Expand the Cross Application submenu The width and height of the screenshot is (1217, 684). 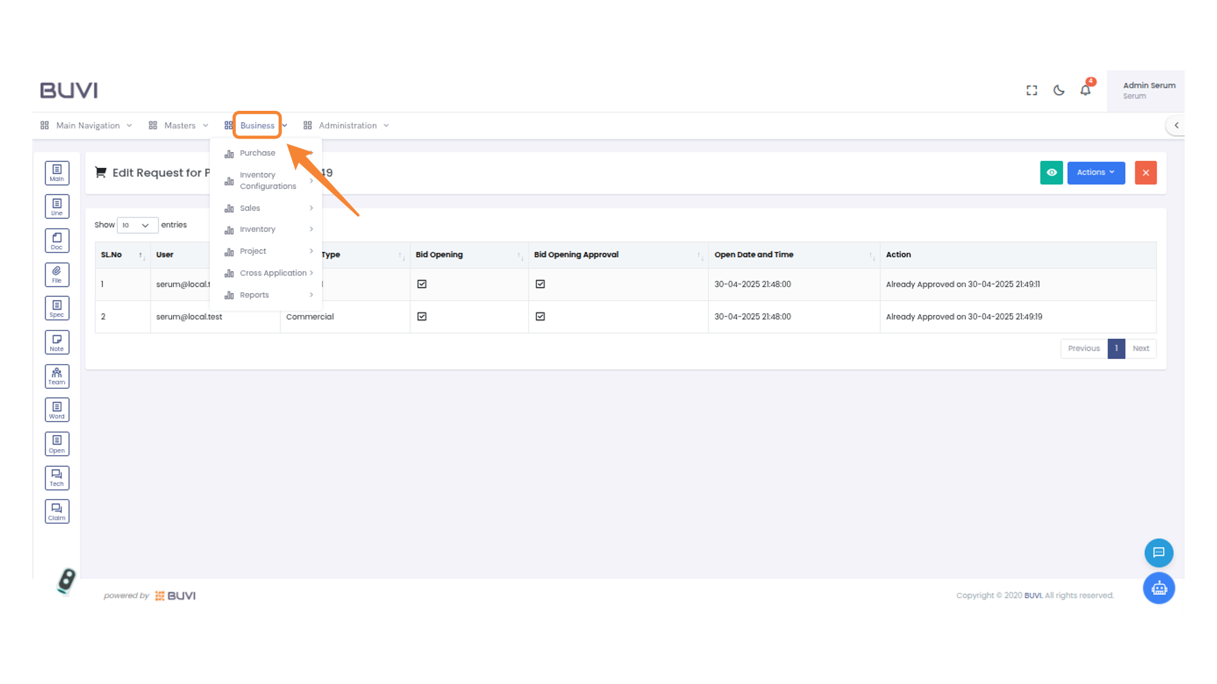pos(271,272)
